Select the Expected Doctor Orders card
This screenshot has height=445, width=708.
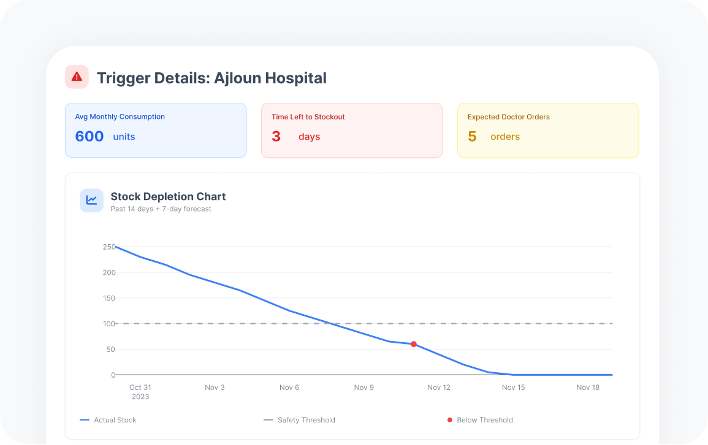coord(548,130)
